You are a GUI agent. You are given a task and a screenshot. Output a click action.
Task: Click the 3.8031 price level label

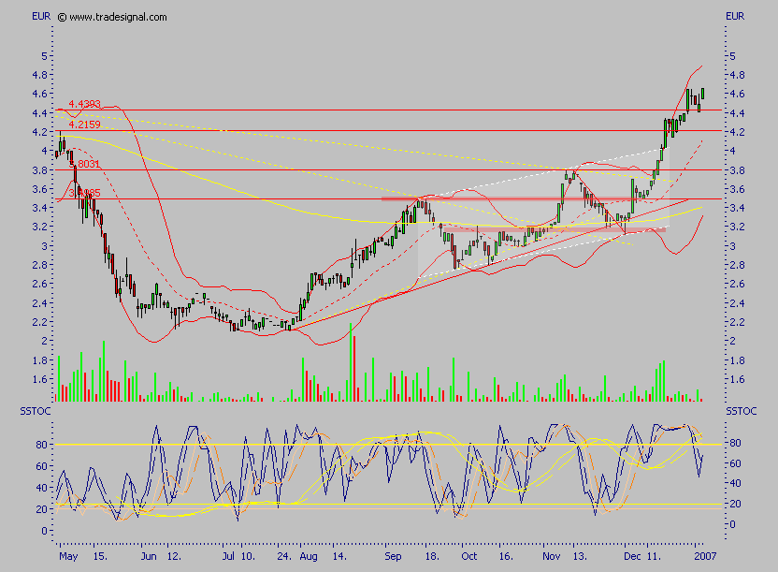point(84,164)
